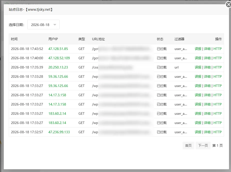Click user_a... filter in 17:40:00 row
231x172 pixels.
[181, 58]
